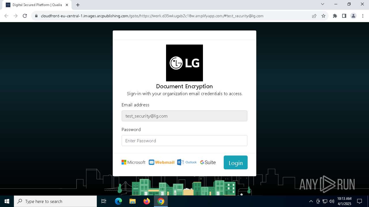Open the notification center

click(359, 201)
